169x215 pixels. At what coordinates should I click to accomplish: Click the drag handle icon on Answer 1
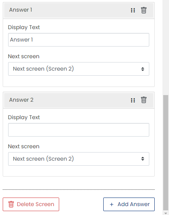tap(133, 10)
